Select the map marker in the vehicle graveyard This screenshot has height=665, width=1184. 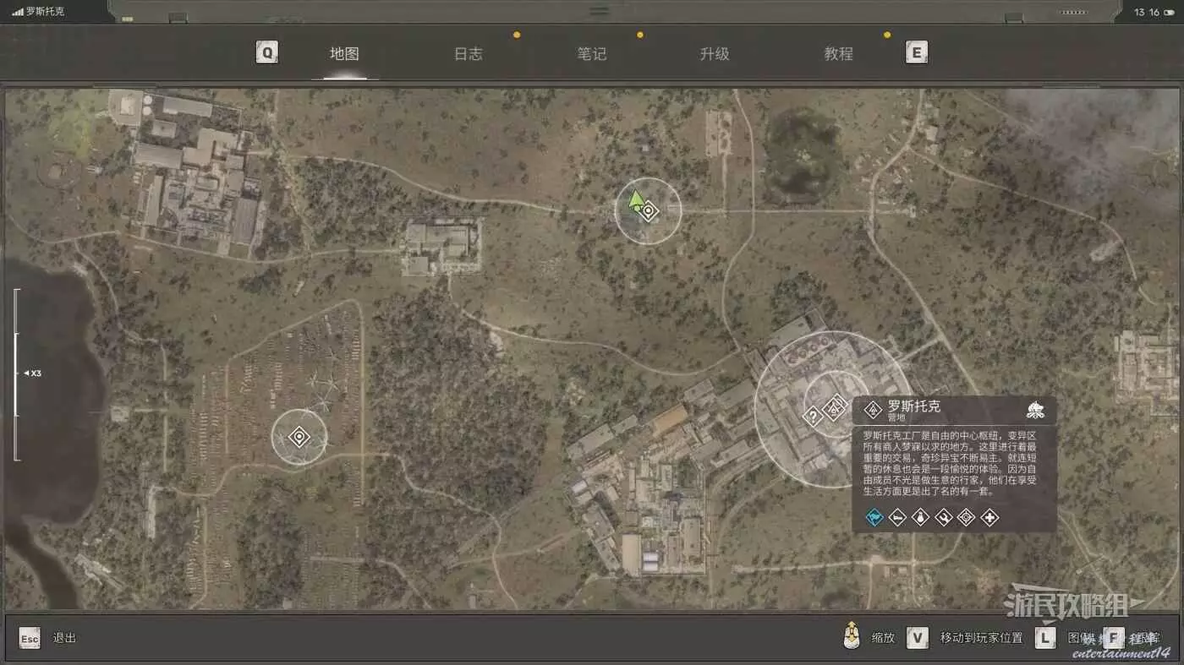pyautogui.click(x=299, y=437)
